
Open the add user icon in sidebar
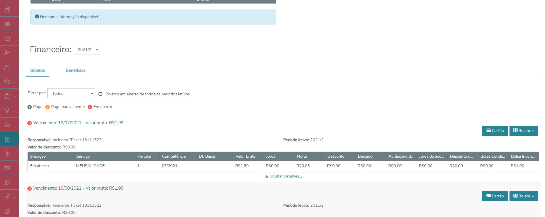(8, 67)
